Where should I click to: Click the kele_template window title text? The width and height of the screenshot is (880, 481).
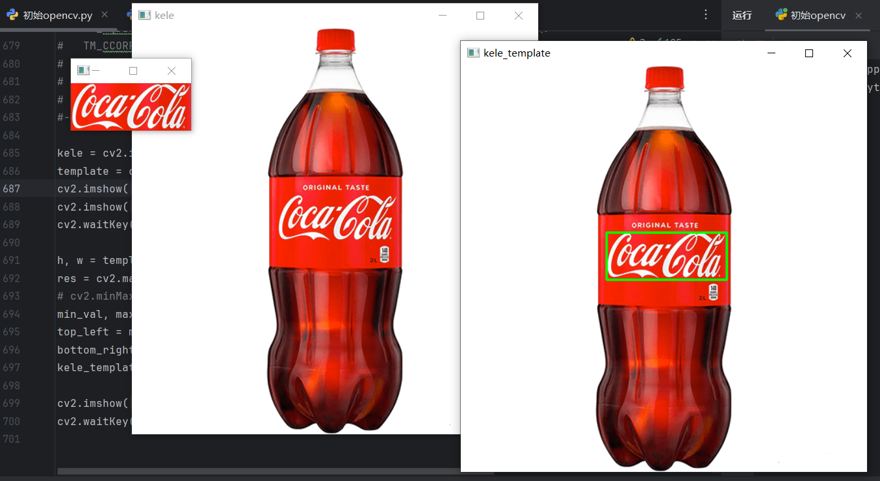(x=517, y=53)
